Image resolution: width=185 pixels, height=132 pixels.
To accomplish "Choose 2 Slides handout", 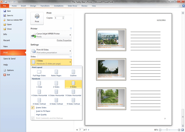I will 56,84.
